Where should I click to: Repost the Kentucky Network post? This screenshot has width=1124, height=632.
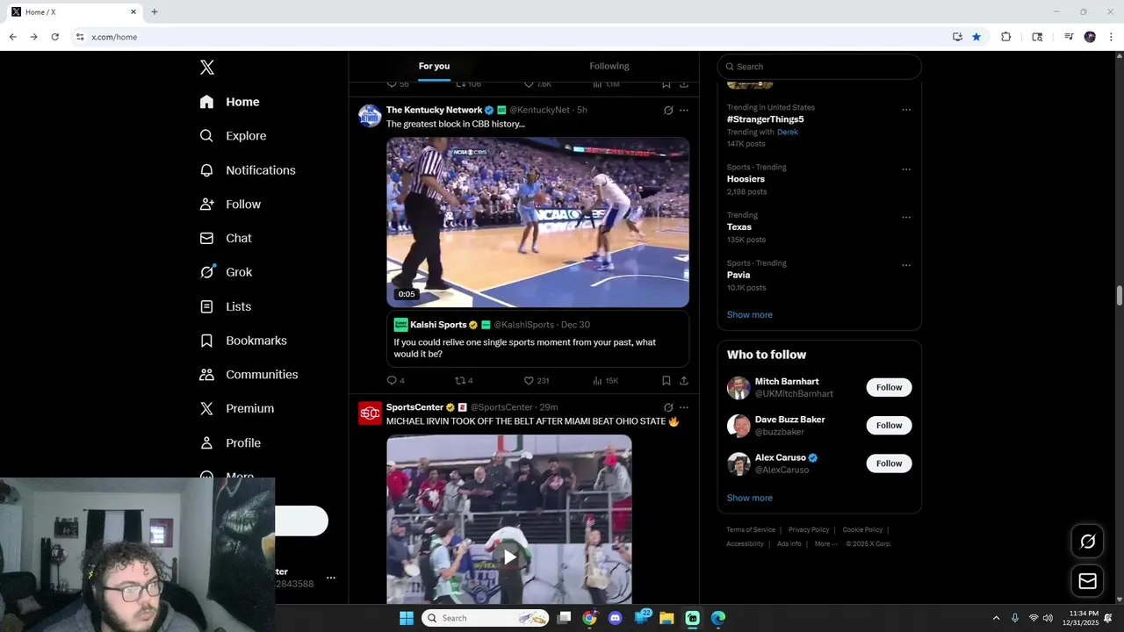(464, 380)
